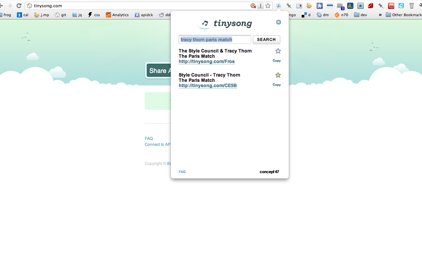This screenshot has height=264, width=422.
Task: Click the baby face extension icon in toolbar
Action: click(x=309, y=6)
